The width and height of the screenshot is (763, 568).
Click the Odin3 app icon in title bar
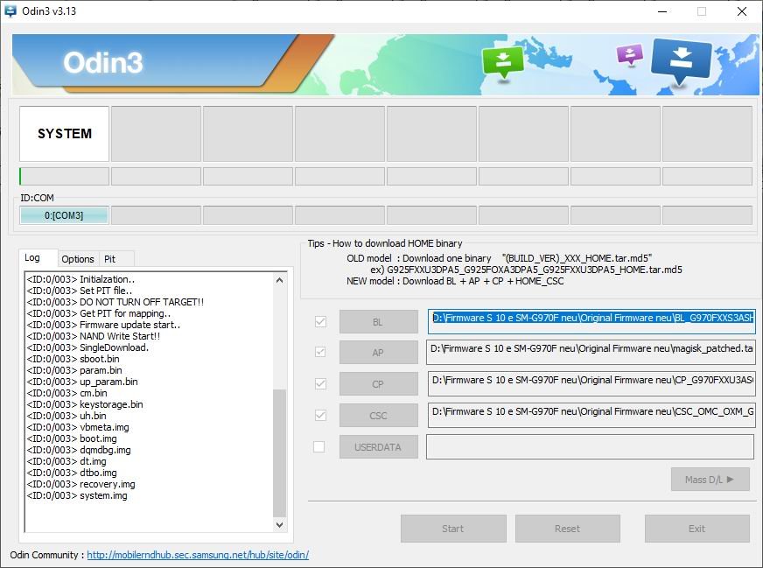coord(10,11)
